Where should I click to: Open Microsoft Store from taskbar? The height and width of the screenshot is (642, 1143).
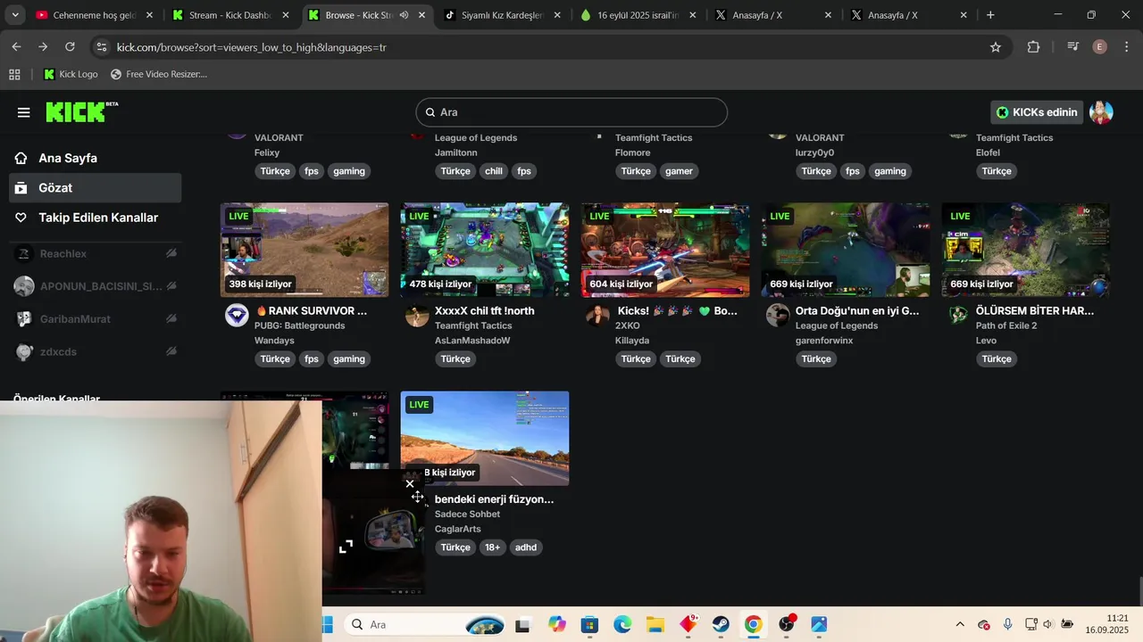[589, 624]
